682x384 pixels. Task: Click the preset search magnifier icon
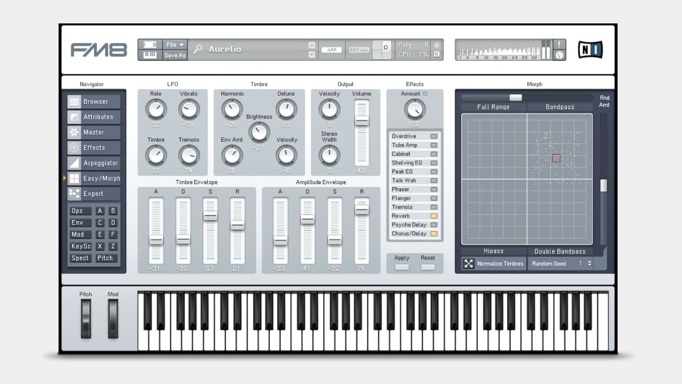[x=198, y=49]
